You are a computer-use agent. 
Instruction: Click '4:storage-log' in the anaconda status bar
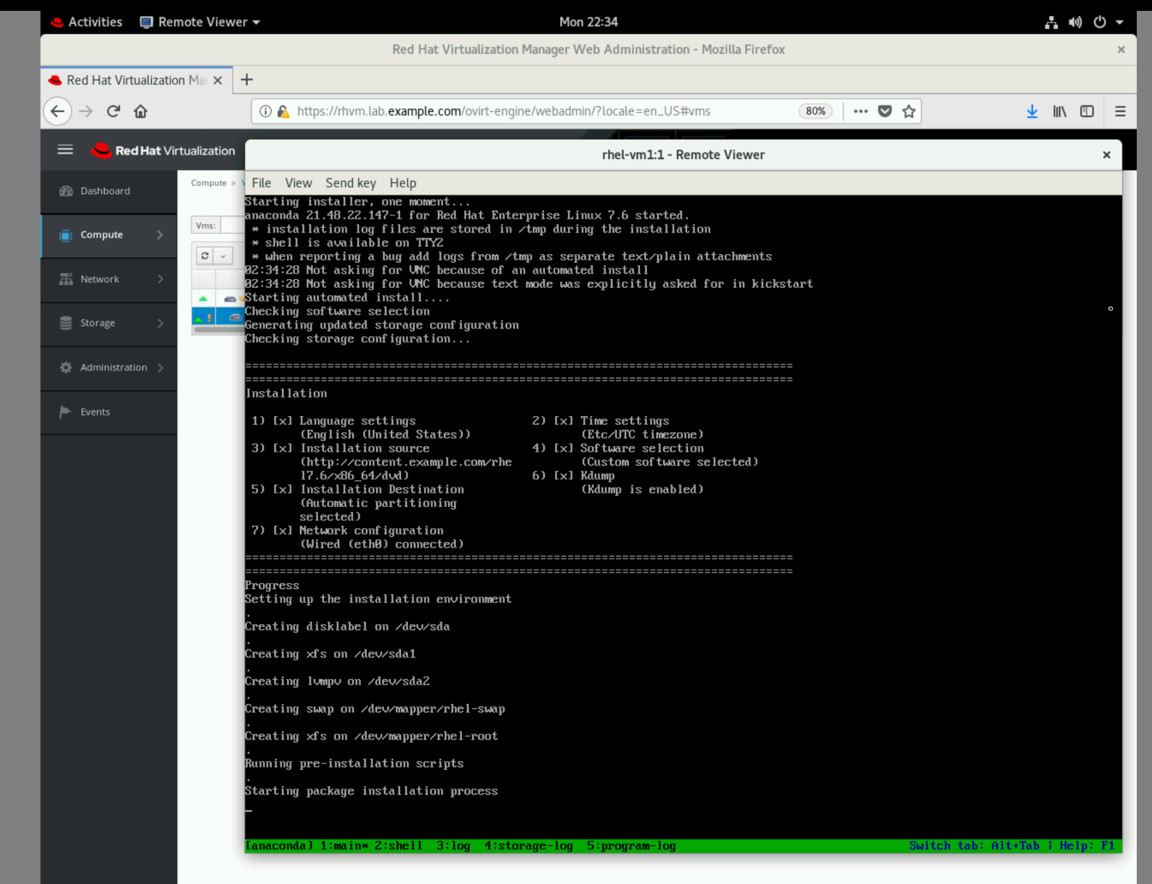point(529,846)
